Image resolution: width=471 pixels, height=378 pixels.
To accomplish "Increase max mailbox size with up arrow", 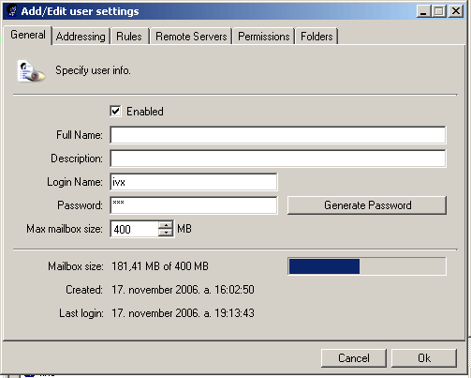I will [x=166, y=225].
